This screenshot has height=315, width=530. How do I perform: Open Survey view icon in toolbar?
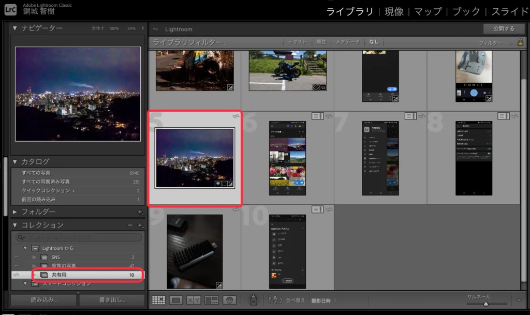[211, 300]
